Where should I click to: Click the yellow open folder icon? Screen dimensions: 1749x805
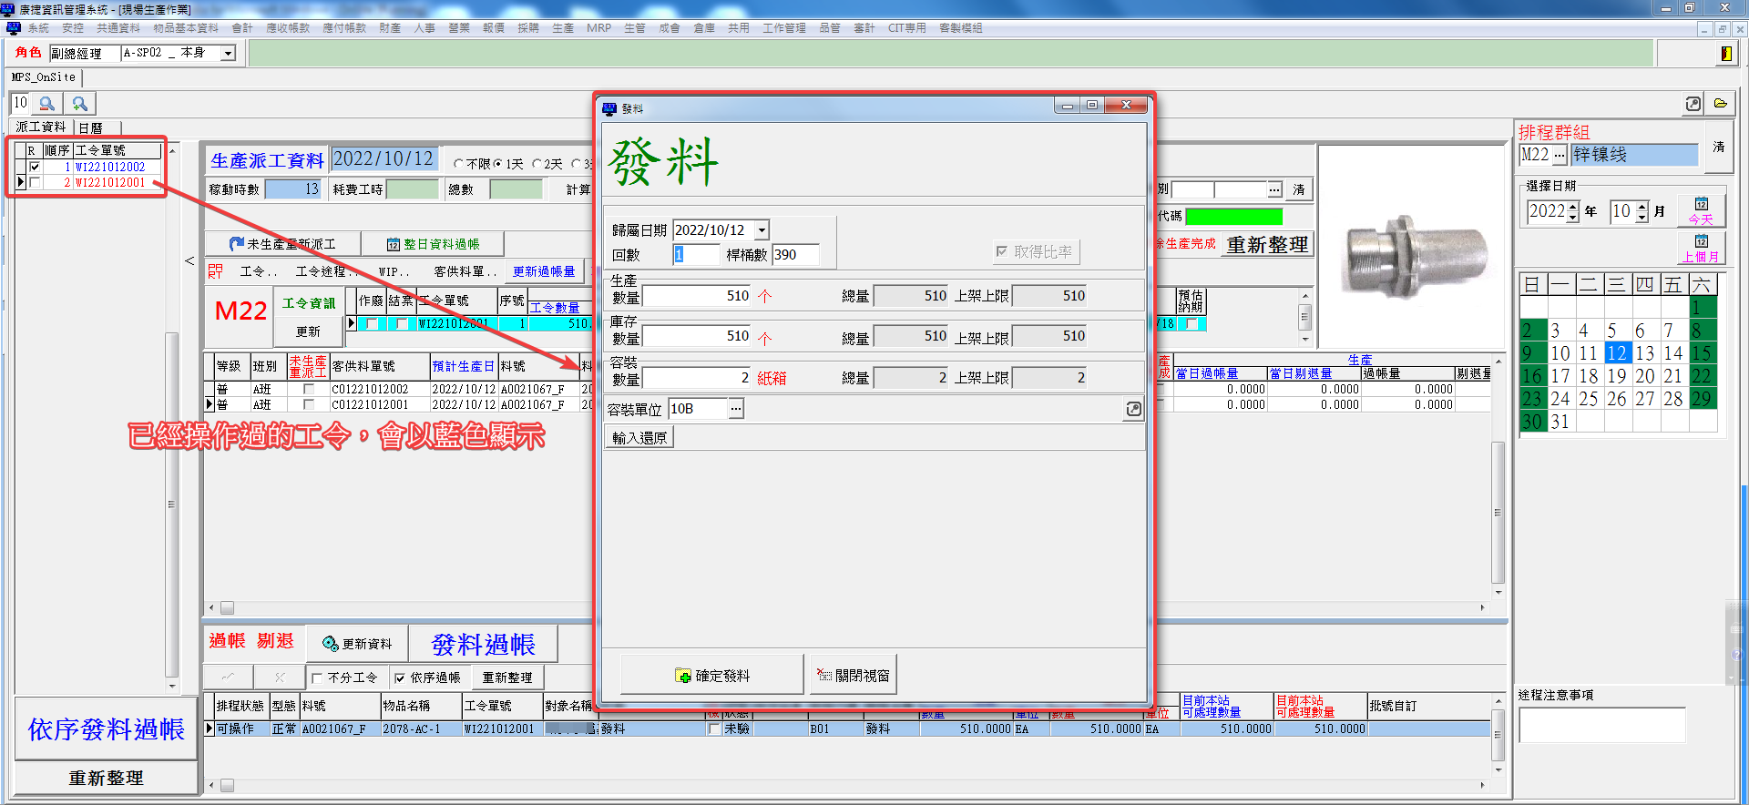1720,104
